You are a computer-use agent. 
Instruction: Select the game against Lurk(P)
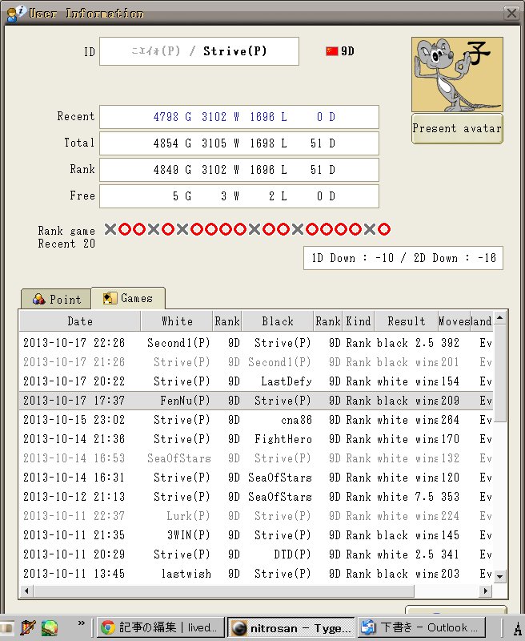[x=256, y=515]
